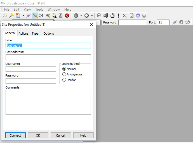
Task: Open the File menu
Action: tap(7, 9)
